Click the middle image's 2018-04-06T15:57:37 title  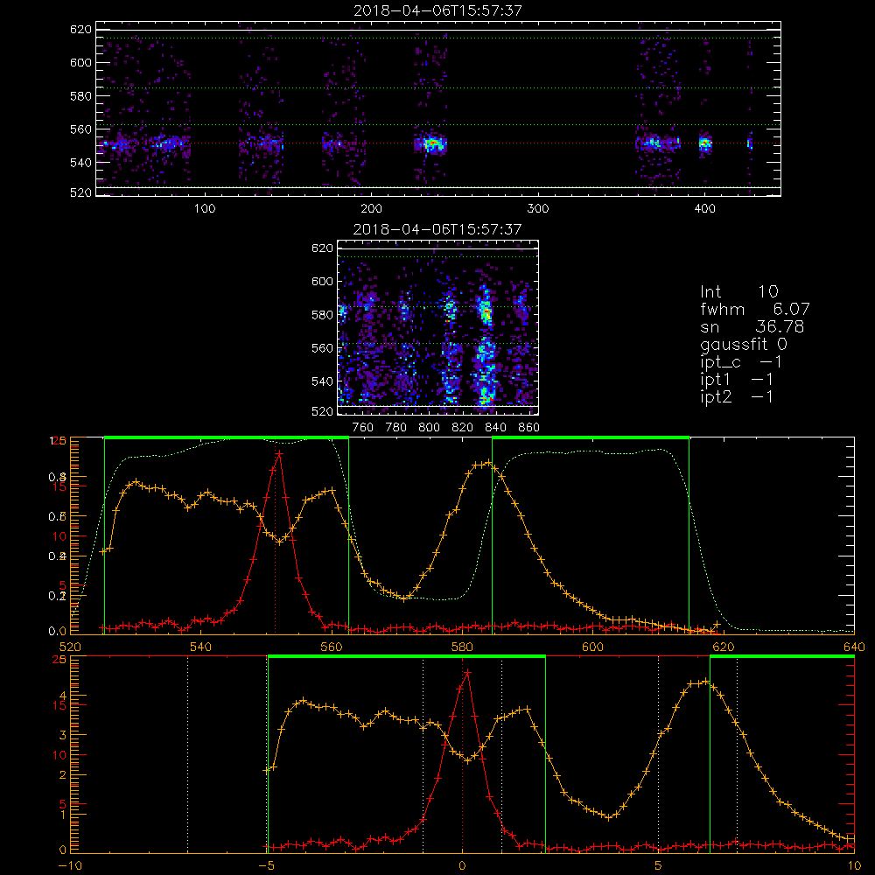pos(437,229)
